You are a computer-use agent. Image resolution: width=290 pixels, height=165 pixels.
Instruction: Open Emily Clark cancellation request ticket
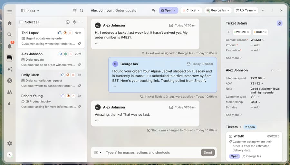click(51, 80)
